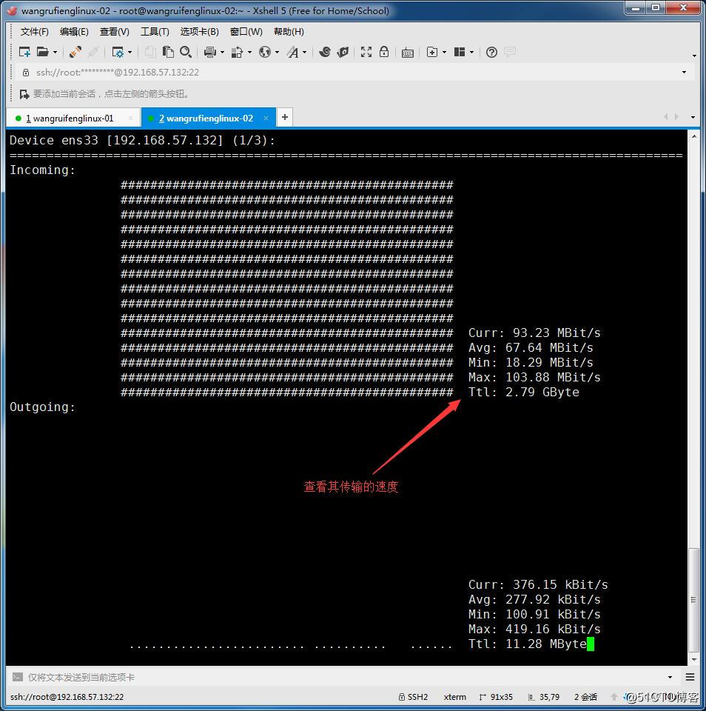Click the Max: 103.88 MBit/s value

click(535, 377)
